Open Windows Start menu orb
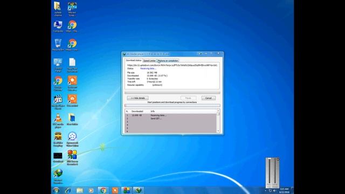This screenshot has height=194, width=345. pos(56,190)
